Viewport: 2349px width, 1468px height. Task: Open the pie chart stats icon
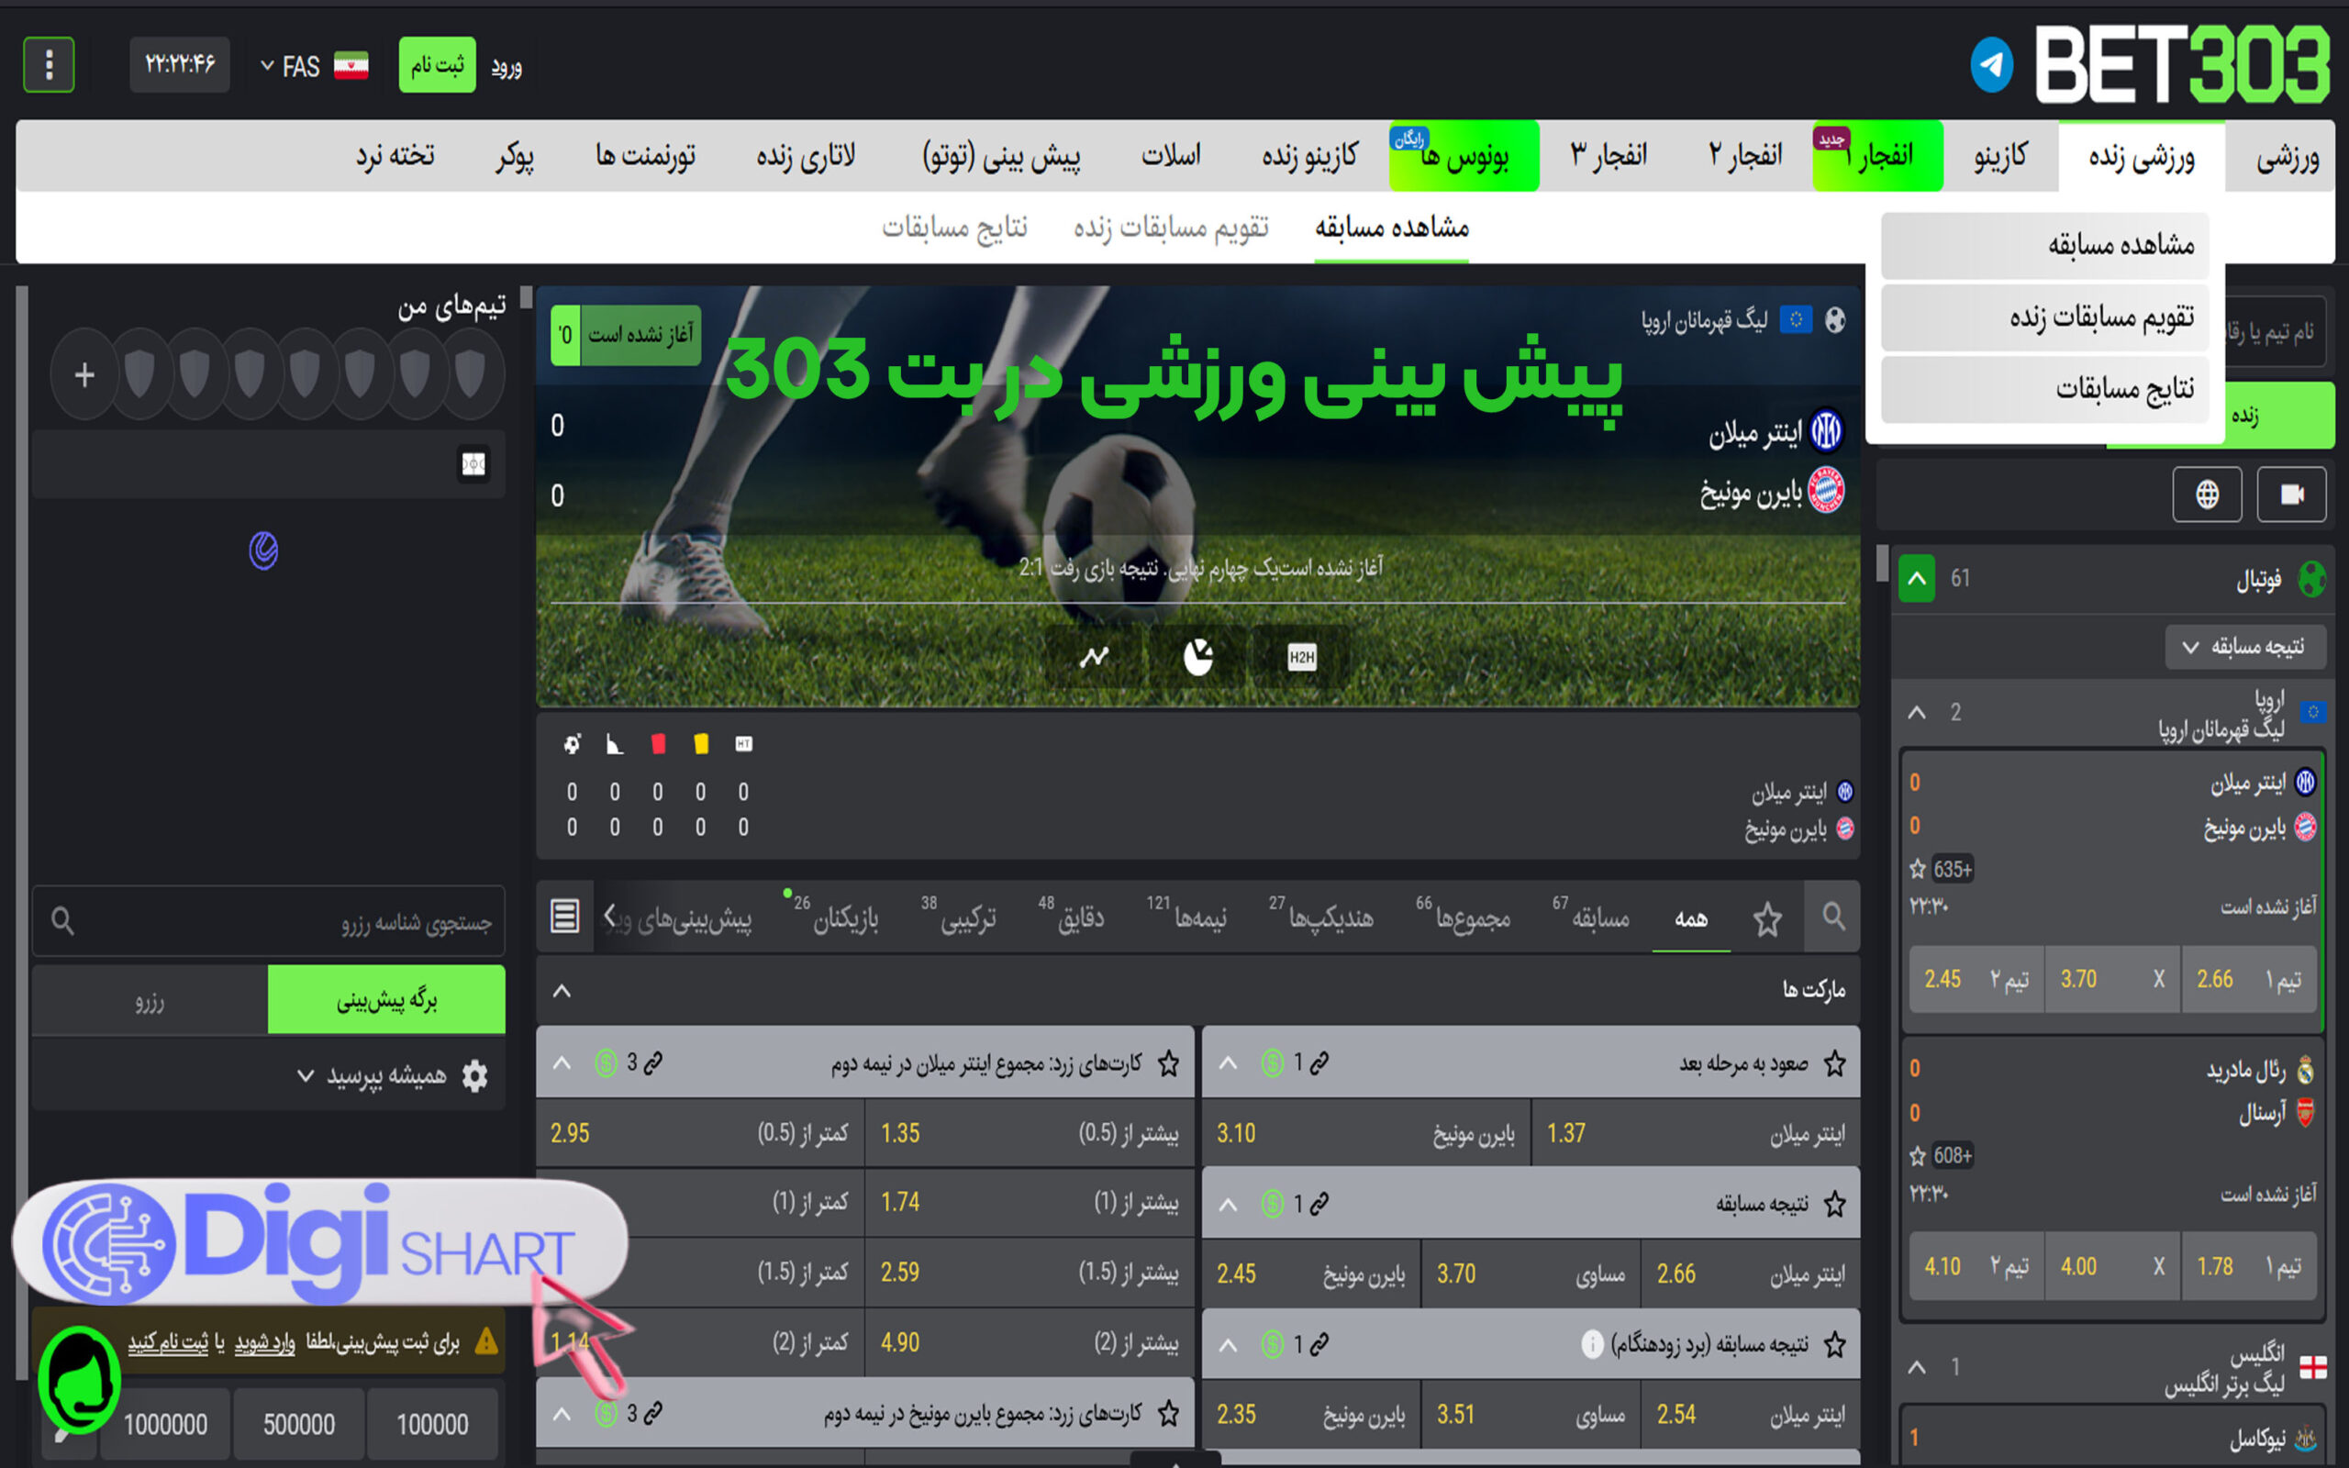(x=1198, y=657)
